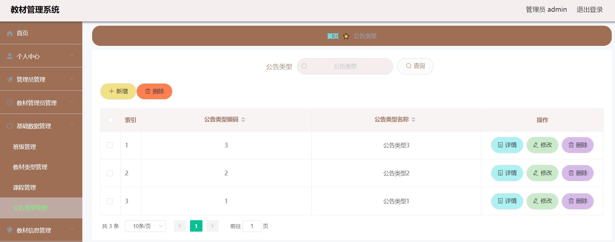Click the home icon beside 首页 in sidebar
Image resolution: width=615 pixels, height=242 pixels.
[x=10, y=33]
